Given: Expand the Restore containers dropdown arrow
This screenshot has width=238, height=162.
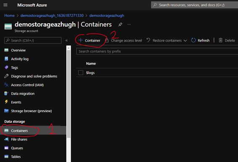Looking at the screenshot, I should point(185,41).
